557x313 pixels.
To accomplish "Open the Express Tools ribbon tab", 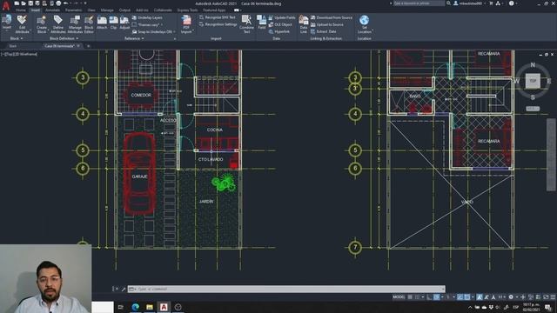I will [x=188, y=10].
